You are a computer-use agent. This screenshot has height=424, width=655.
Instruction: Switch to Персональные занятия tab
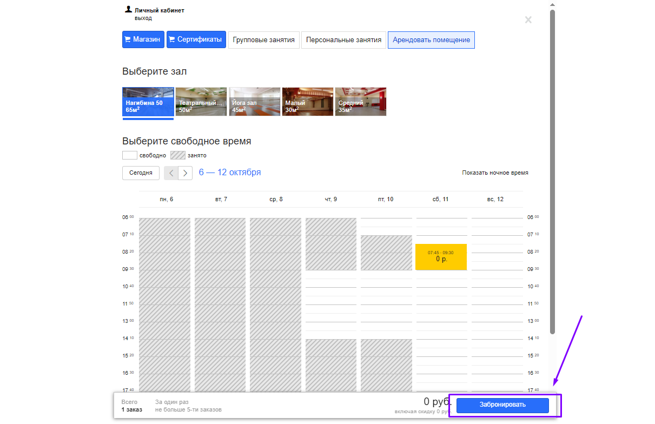(x=343, y=39)
